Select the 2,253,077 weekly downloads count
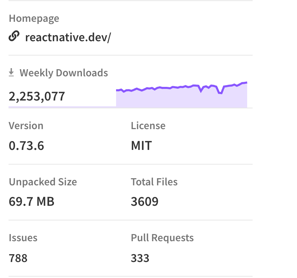Image resolution: width=297 pixels, height=278 pixels. click(x=37, y=96)
